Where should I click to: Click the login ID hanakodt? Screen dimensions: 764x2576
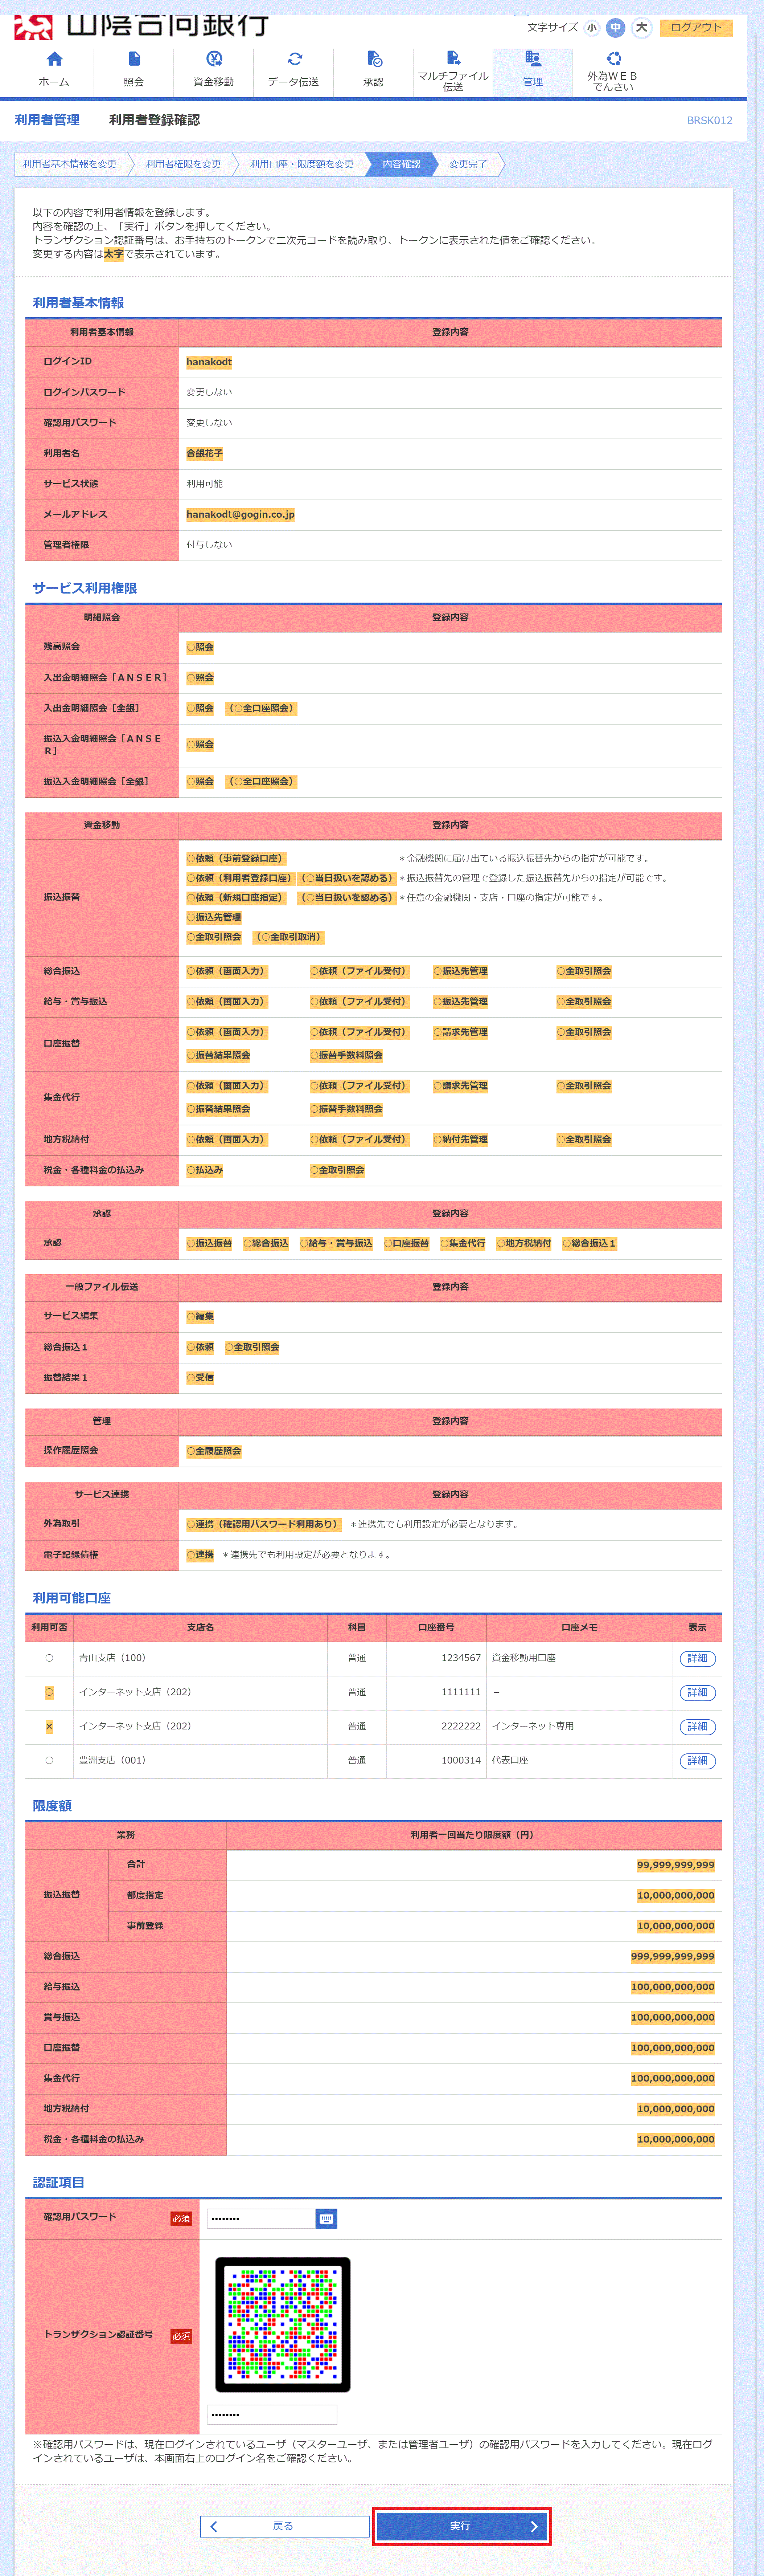(209, 362)
